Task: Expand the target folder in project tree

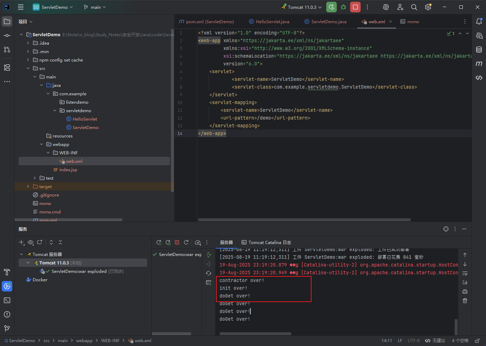Action: coord(28,187)
